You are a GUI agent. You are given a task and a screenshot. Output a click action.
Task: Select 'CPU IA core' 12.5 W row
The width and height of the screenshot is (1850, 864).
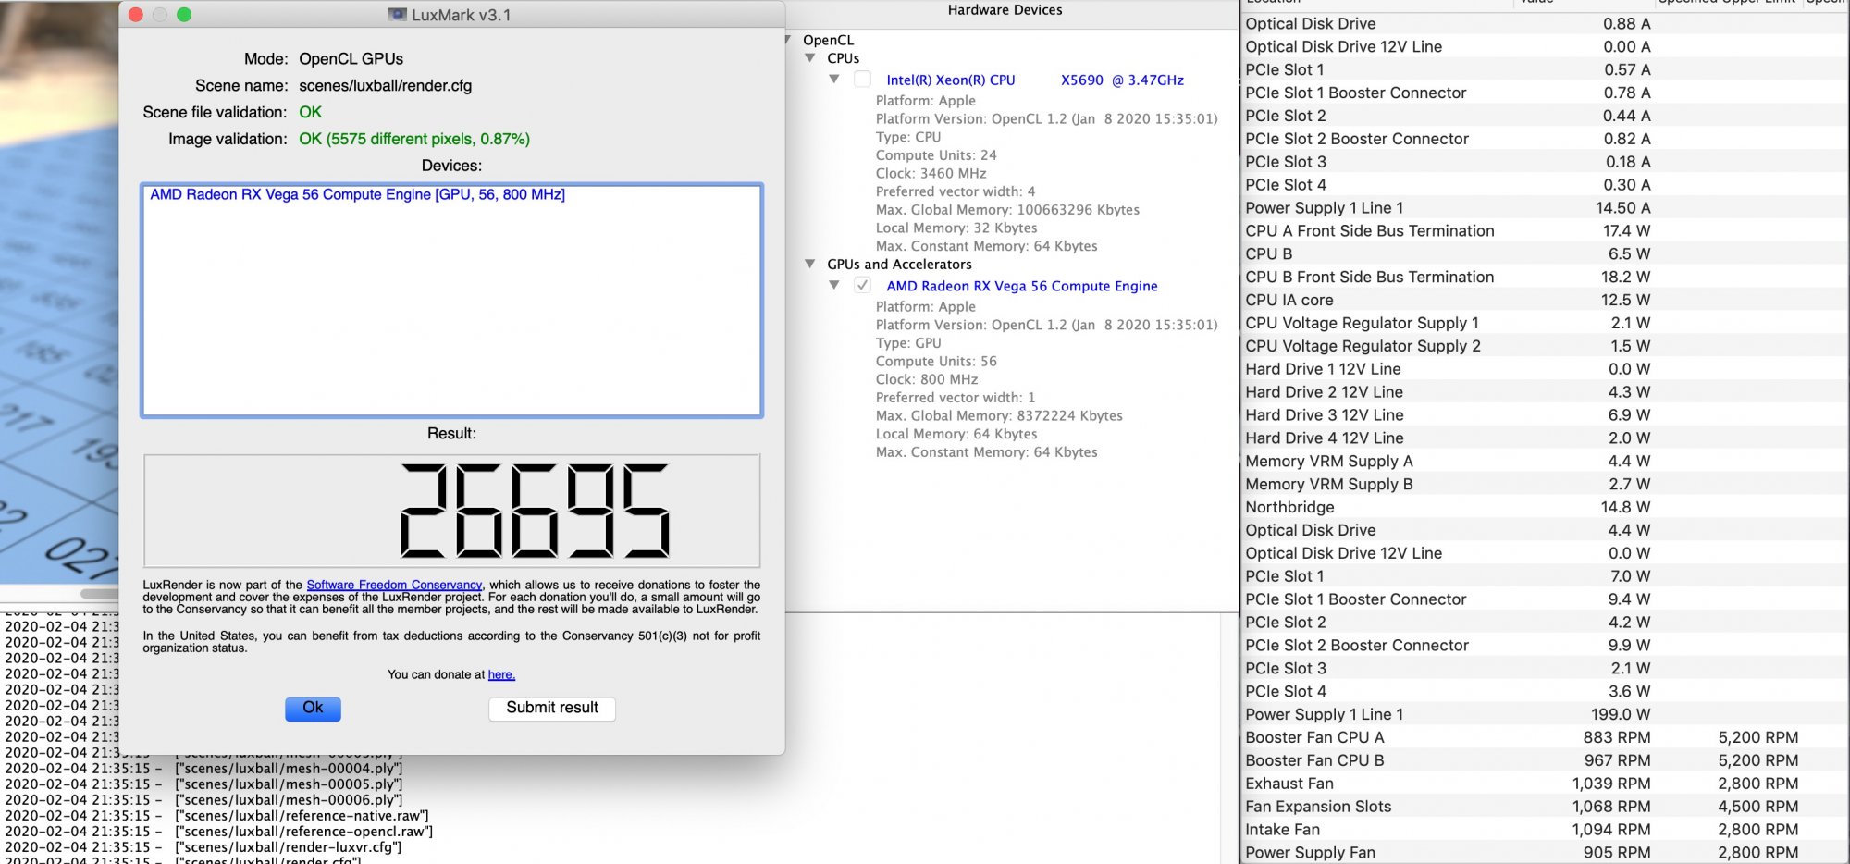[x=1543, y=301]
